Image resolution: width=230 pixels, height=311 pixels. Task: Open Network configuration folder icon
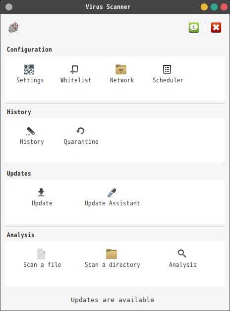121,69
